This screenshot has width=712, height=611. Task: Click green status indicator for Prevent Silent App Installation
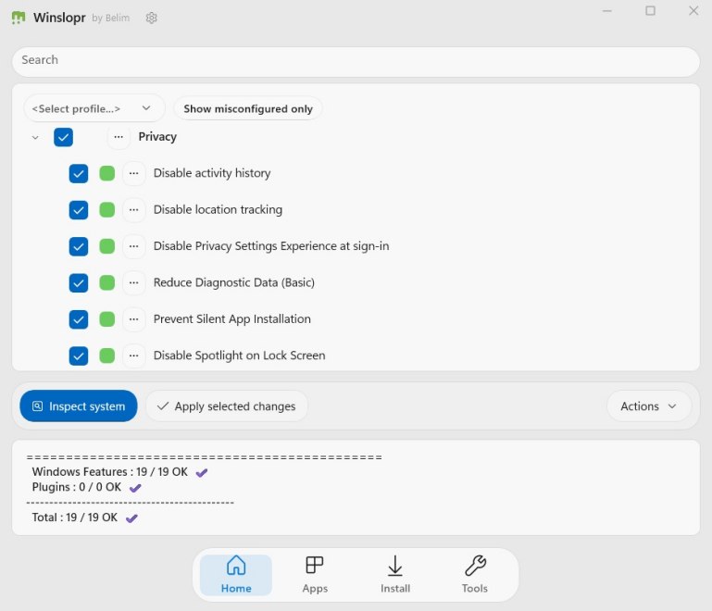click(107, 319)
